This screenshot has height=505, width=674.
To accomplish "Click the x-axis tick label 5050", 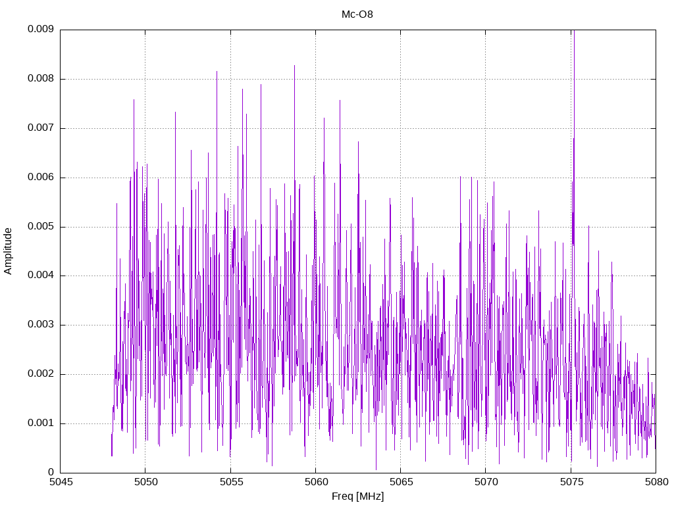I will (x=146, y=482).
